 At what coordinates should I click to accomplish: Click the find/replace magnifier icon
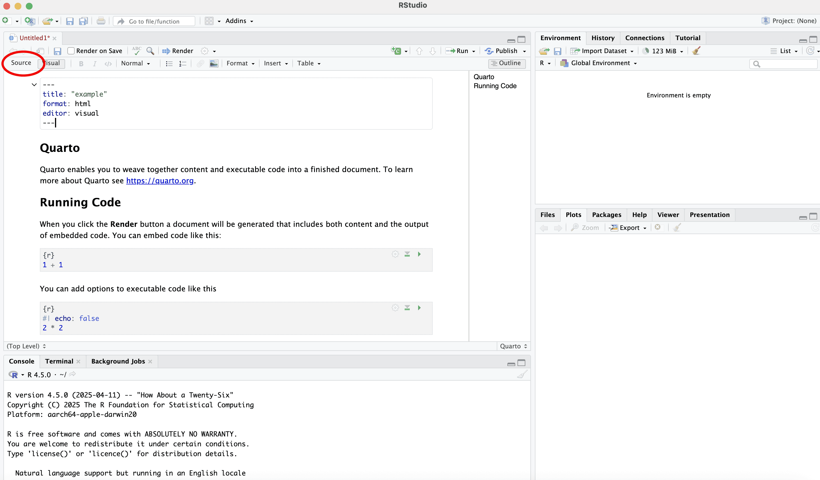(x=150, y=51)
